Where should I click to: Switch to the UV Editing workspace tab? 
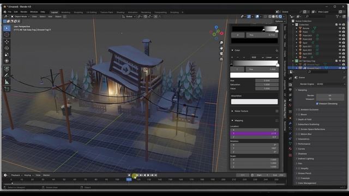pyautogui.click(x=92, y=12)
